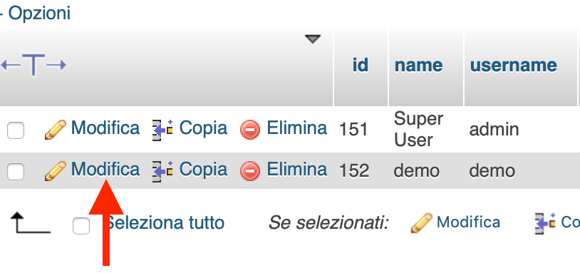The height and width of the screenshot is (273, 580).
Task: Click Modifica link for demo user
Action: tap(105, 169)
